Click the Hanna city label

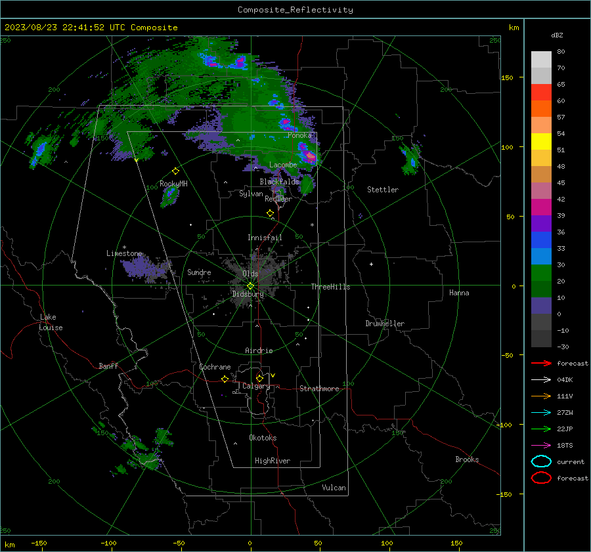tap(459, 293)
